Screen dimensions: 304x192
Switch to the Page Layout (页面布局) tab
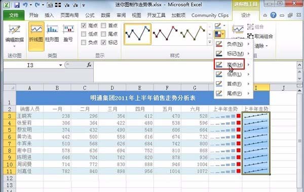coord(69,15)
